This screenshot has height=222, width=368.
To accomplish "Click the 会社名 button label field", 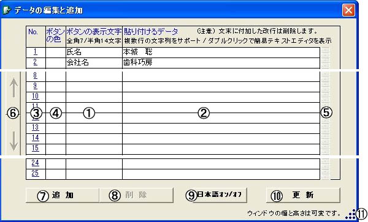I will (x=94, y=63).
